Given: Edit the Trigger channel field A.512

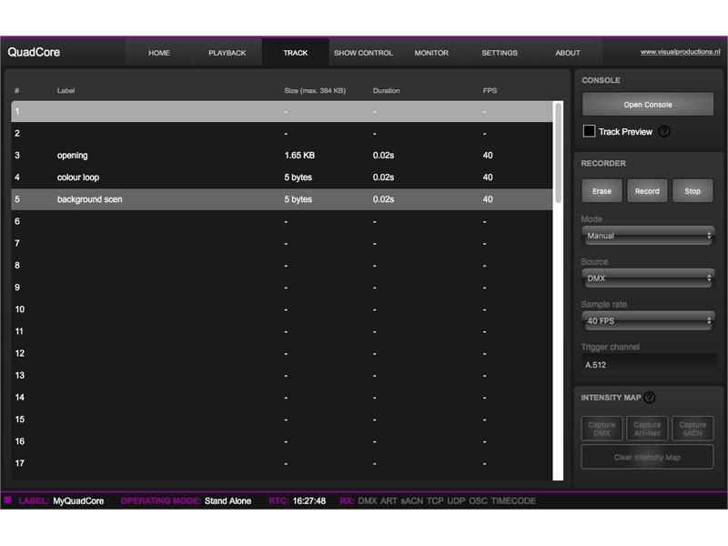Looking at the screenshot, I should tap(648, 364).
